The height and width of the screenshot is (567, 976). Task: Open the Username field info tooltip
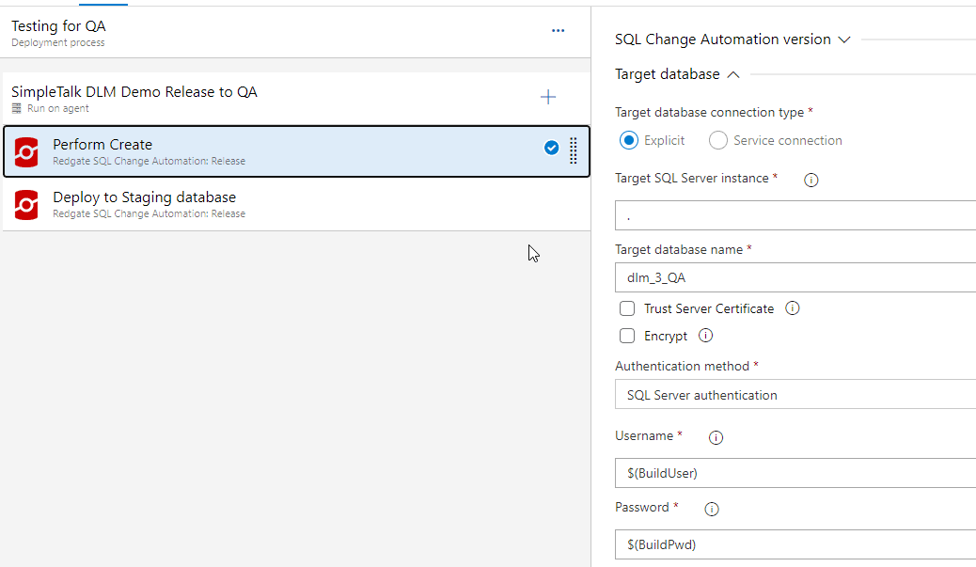click(x=716, y=437)
